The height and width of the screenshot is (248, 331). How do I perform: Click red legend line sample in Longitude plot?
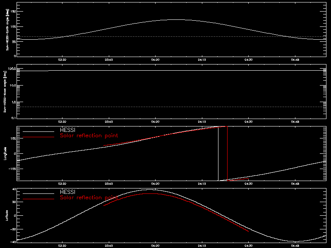(38, 137)
